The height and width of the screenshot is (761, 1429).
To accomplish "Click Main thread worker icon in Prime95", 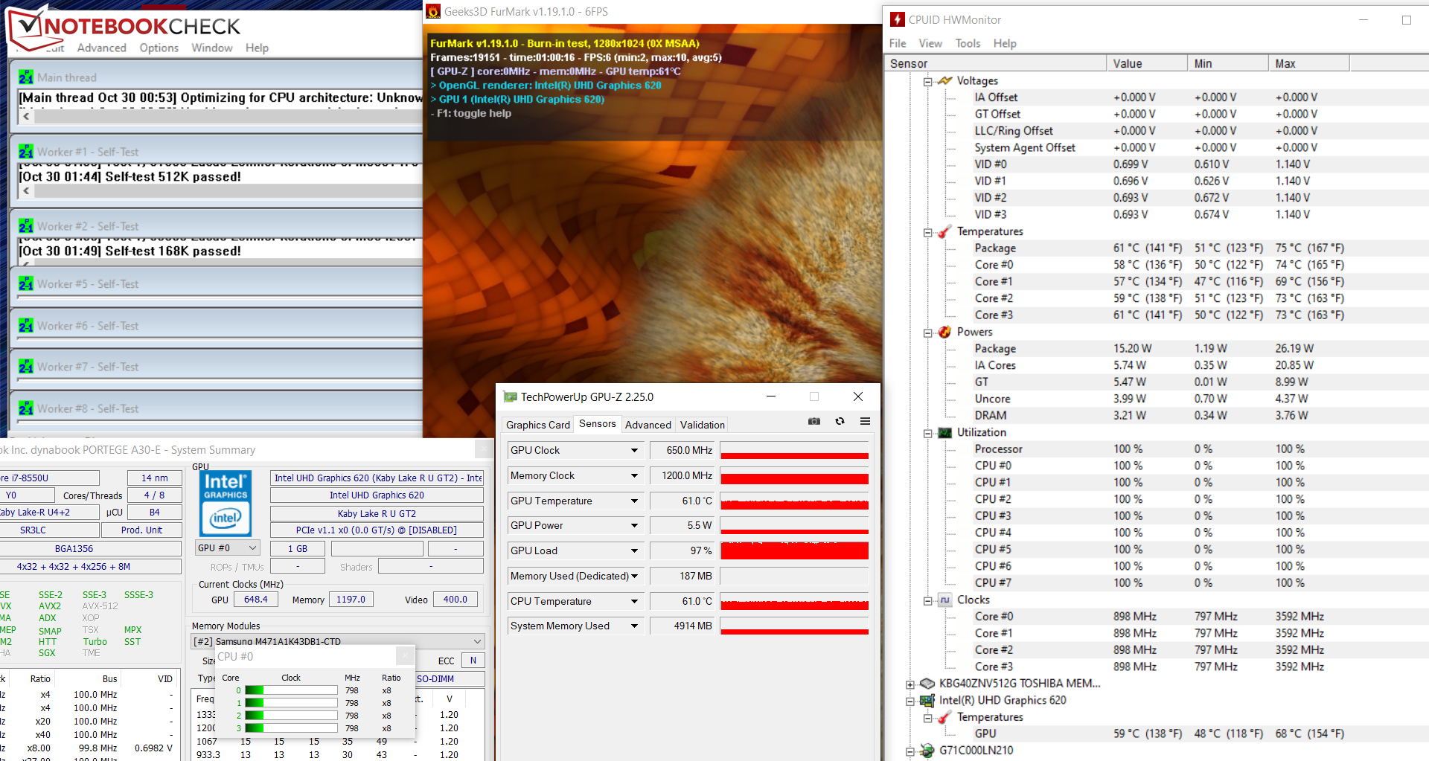I will click(26, 77).
